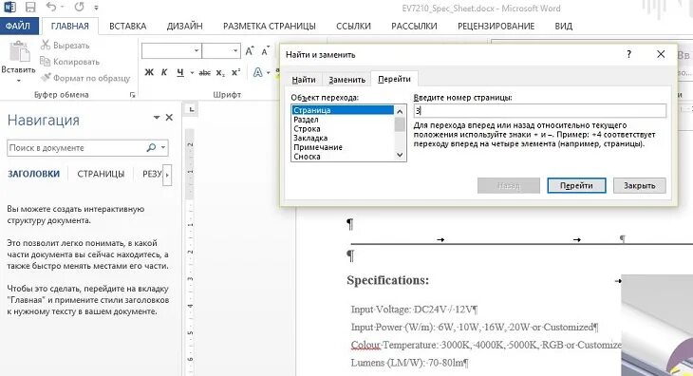Switch to ГЛАВНАЯ ribbon tab
The width and height of the screenshot is (693, 376).
click(x=70, y=26)
